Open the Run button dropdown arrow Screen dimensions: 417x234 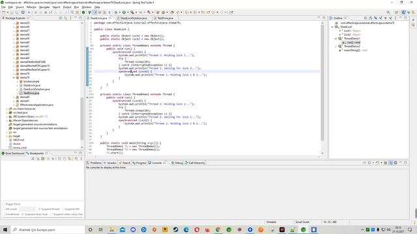coord(128,12)
